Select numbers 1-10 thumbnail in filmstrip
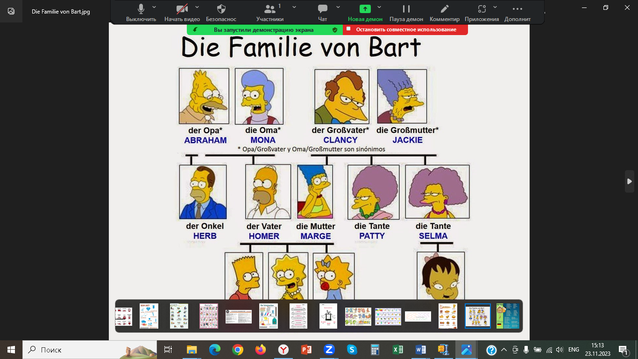Image resolution: width=638 pixels, height=359 pixels. pos(358,316)
